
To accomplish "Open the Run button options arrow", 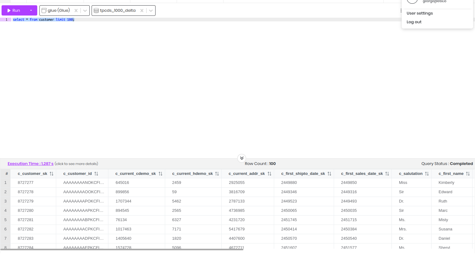I will (x=31, y=11).
